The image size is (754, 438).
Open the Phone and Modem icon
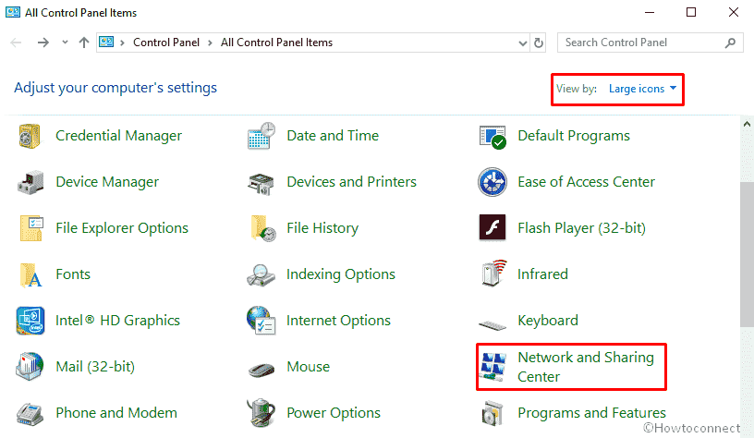point(30,414)
